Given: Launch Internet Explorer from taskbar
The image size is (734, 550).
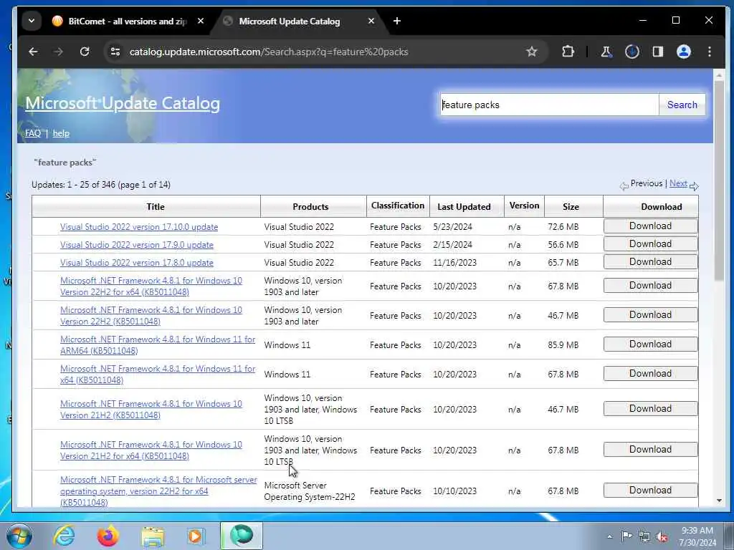Looking at the screenshot, I should (x=64, y=536).
